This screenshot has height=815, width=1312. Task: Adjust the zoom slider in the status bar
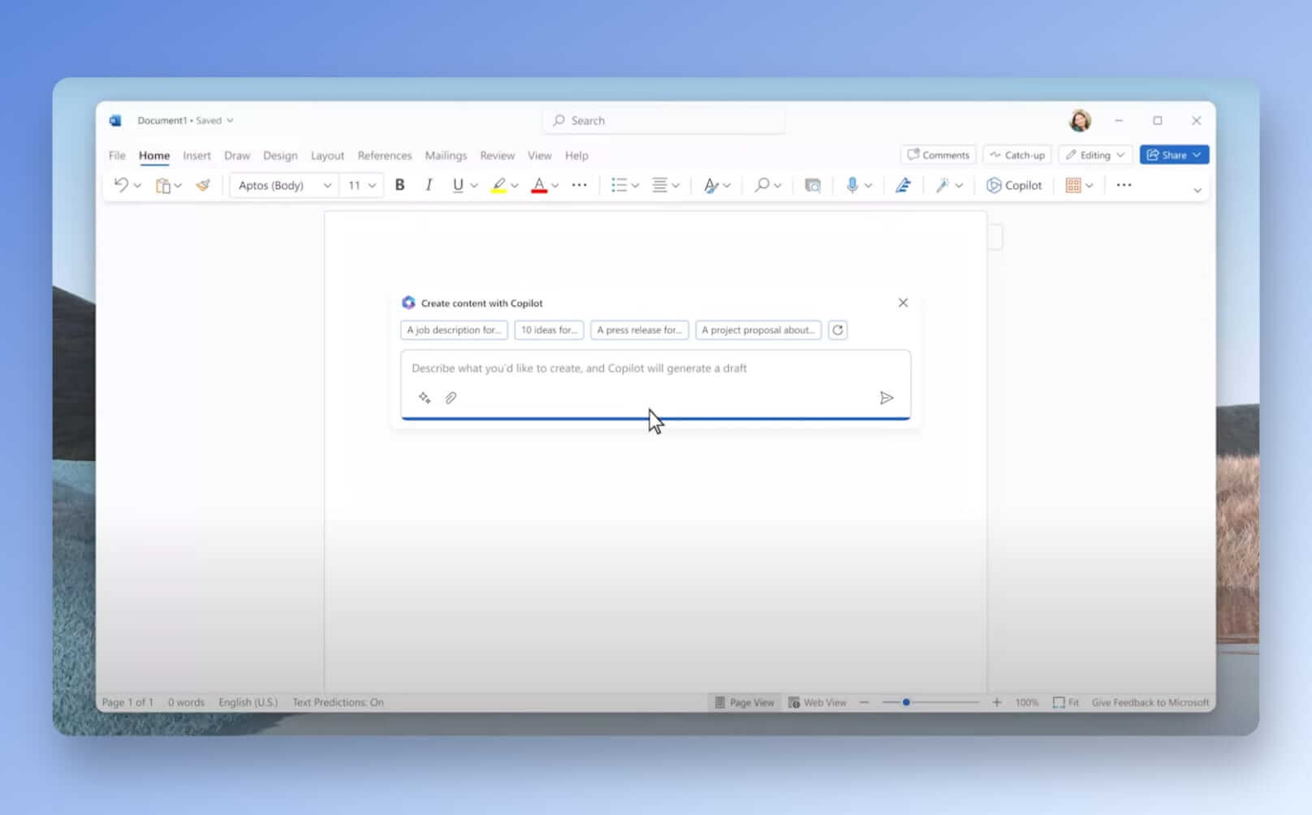(x=906, y=701)
